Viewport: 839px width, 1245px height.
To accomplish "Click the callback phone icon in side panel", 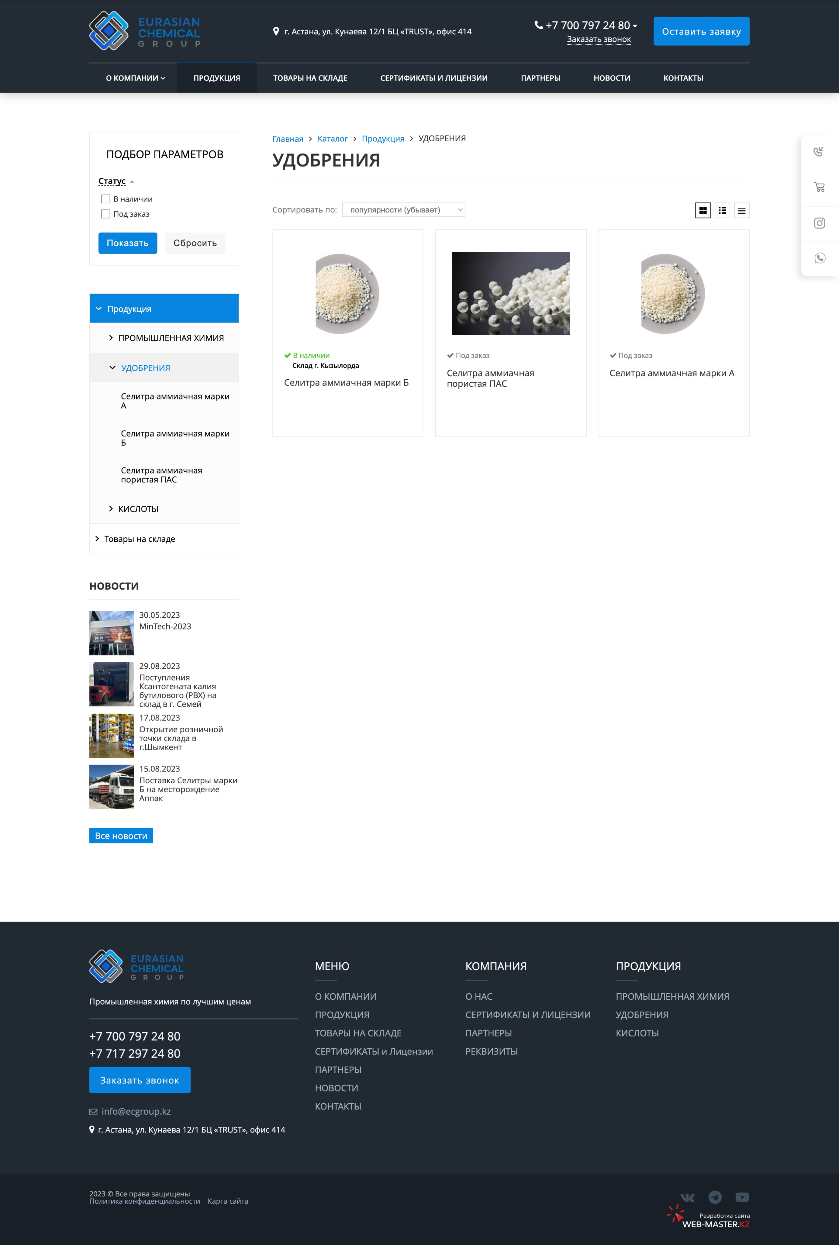I will click(x=819, y=152).
